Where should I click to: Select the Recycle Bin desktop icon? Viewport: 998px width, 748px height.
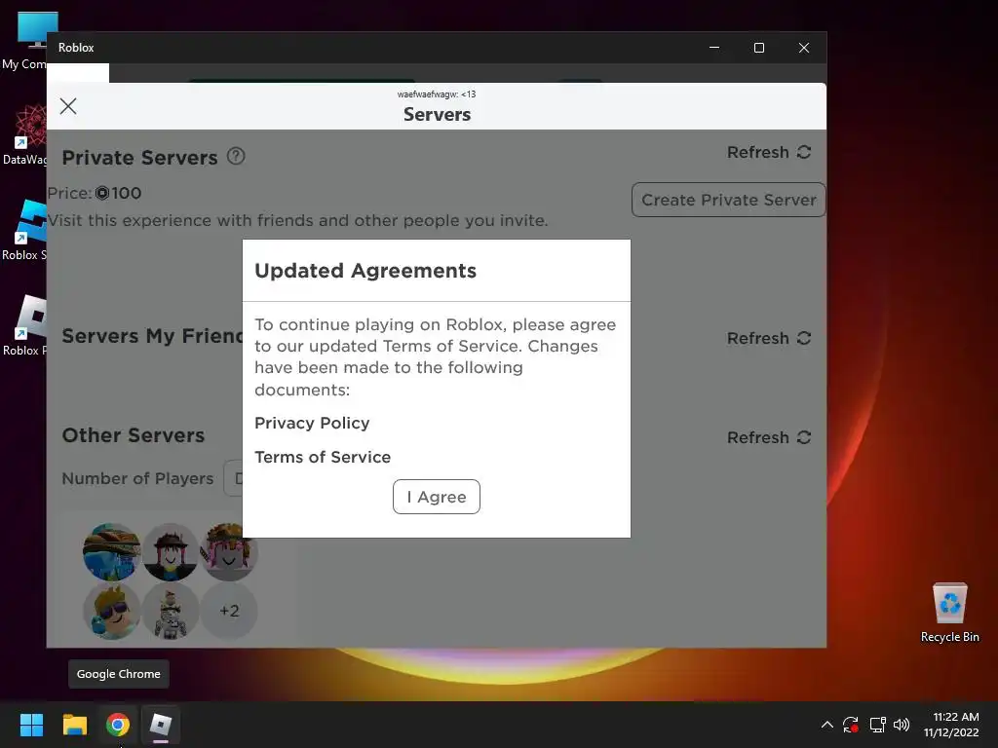[x=949, y=613]
